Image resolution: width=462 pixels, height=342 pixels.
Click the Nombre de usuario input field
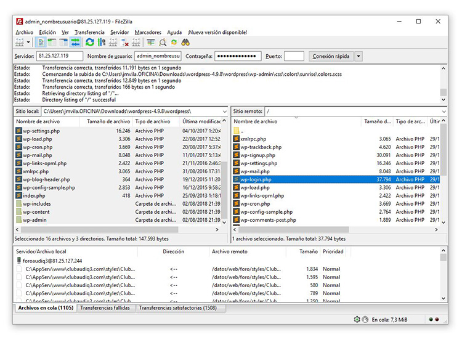pos(158,56)
